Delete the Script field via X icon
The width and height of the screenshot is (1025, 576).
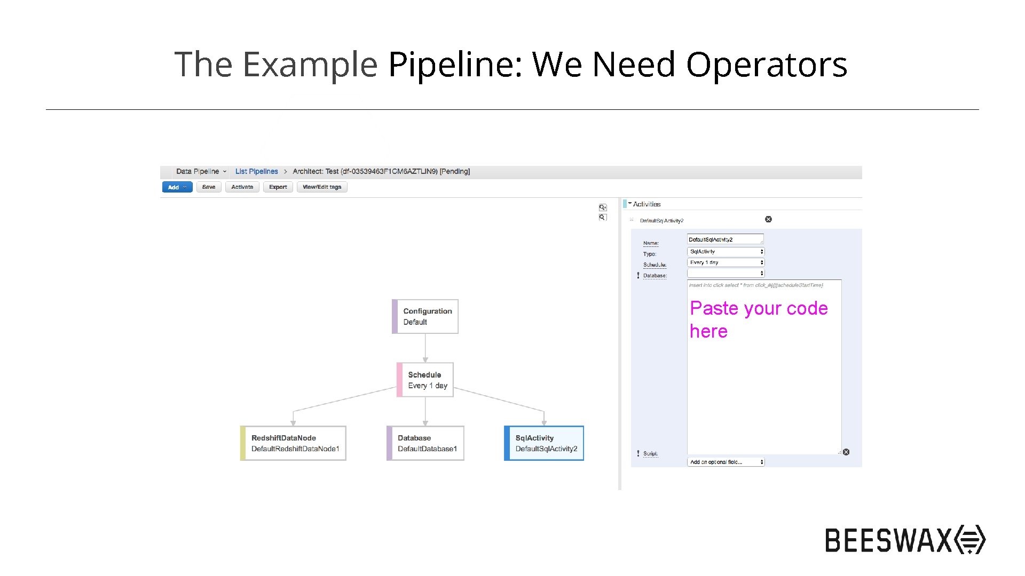(x=846, y=452)
